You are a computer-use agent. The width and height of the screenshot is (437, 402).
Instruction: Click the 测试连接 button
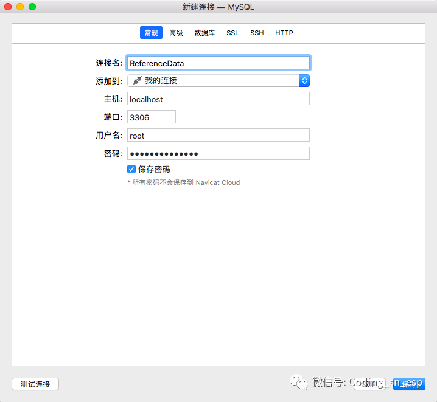pyautogui.click(x=35, y=384)
